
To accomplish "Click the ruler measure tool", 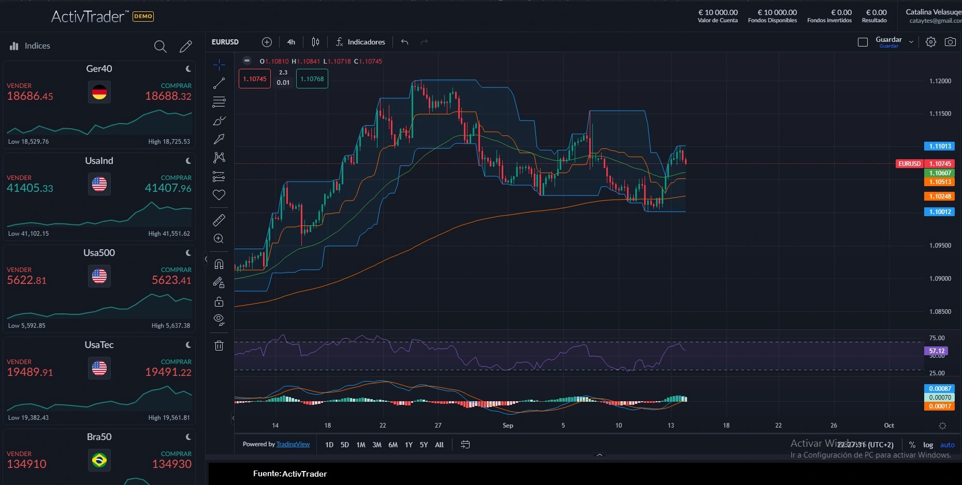I will point(219,220).
